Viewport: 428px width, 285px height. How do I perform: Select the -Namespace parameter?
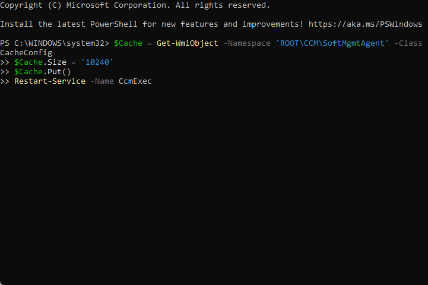(247, 43)
